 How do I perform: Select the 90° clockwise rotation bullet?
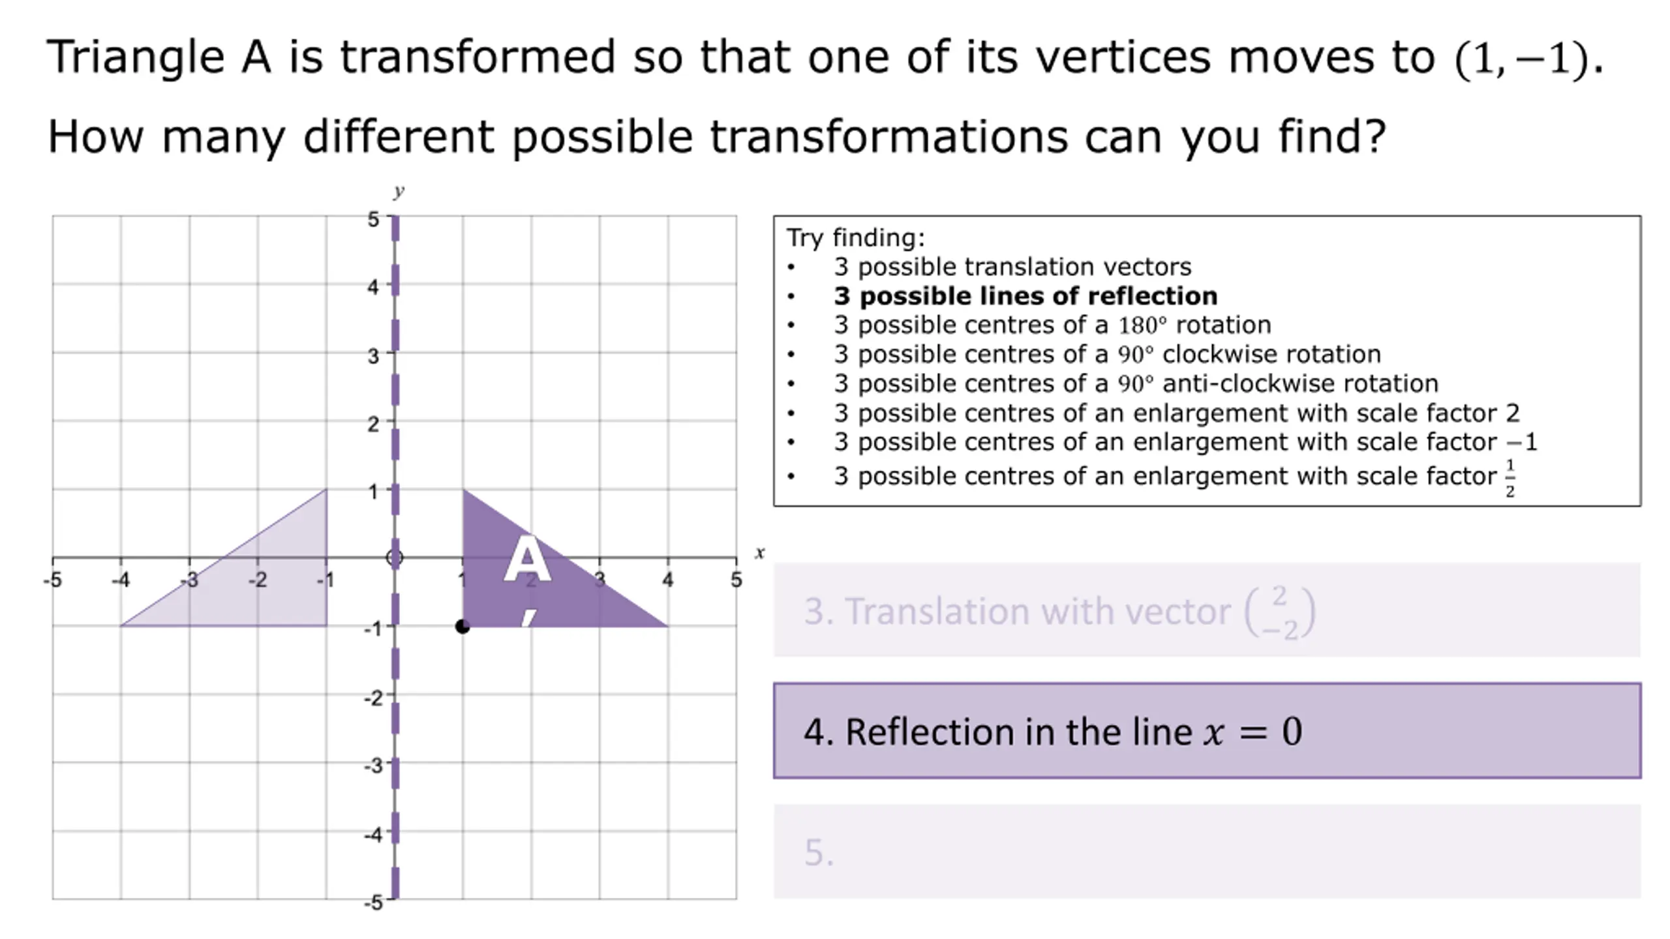point(1107,354)
